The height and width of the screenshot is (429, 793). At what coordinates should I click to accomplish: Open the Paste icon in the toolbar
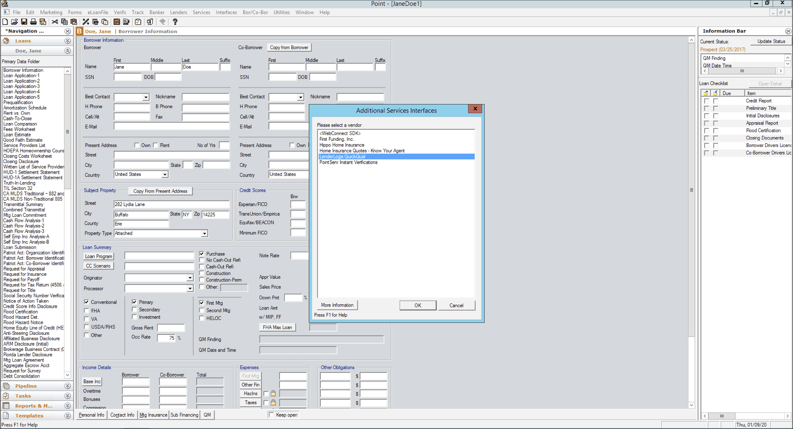[74, 21]
